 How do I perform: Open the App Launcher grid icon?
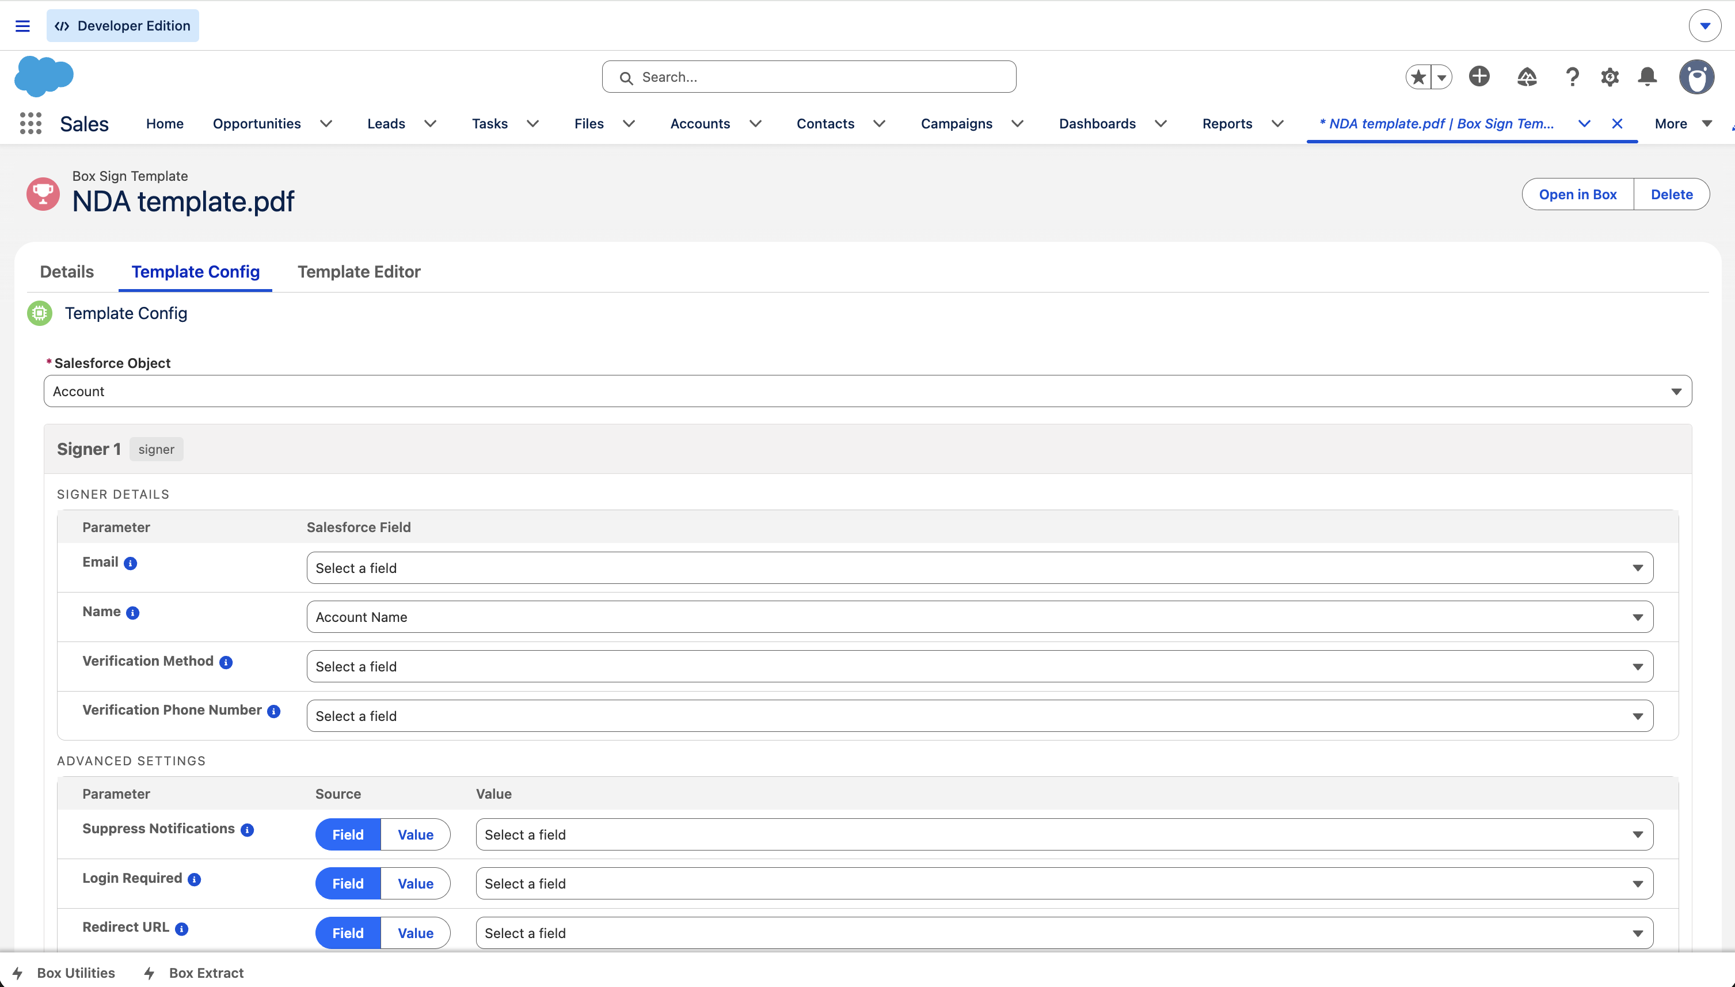pyautogui.click(x=31, y=123)
